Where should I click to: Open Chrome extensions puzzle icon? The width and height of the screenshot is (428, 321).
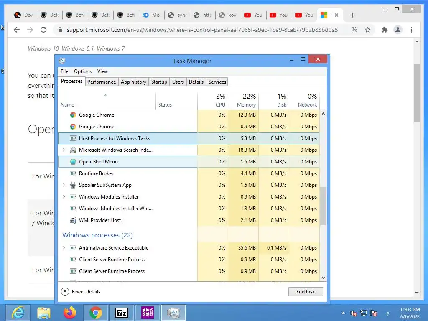[x=385, y=30]
